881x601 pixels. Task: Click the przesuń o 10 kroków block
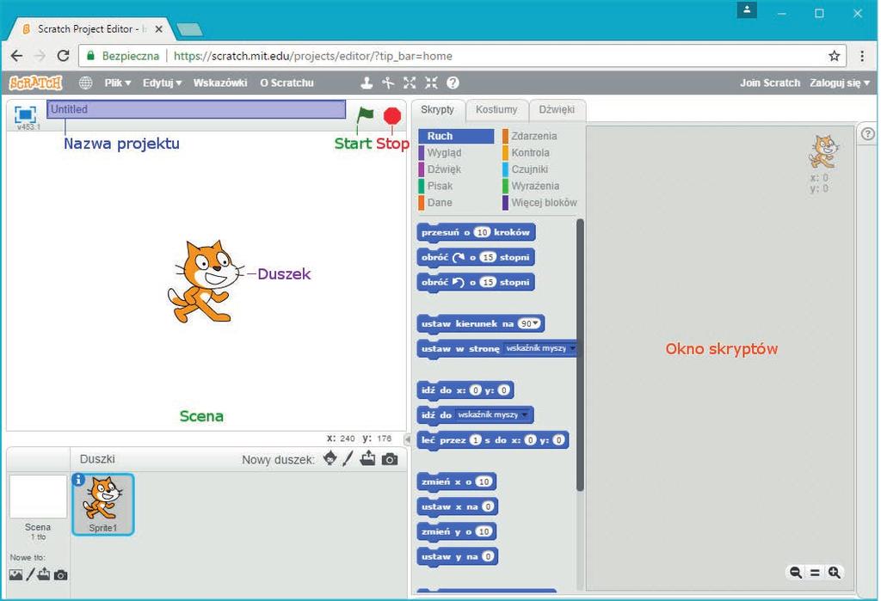[477, 232]
